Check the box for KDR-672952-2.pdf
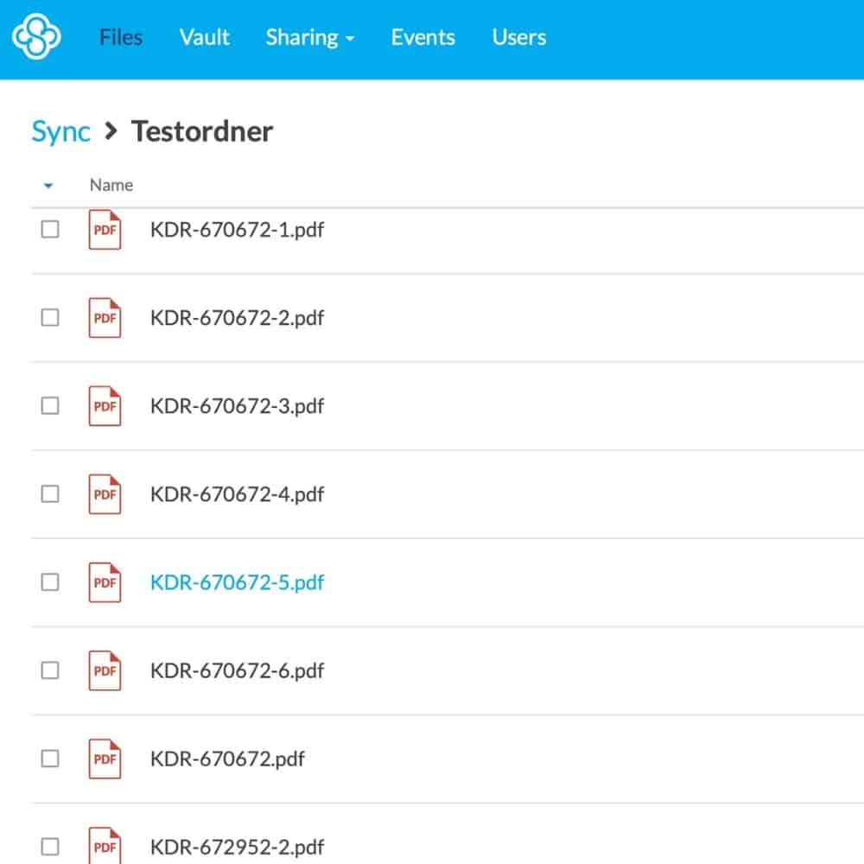This screenshot has width=864, height=864. click(50, 847)
